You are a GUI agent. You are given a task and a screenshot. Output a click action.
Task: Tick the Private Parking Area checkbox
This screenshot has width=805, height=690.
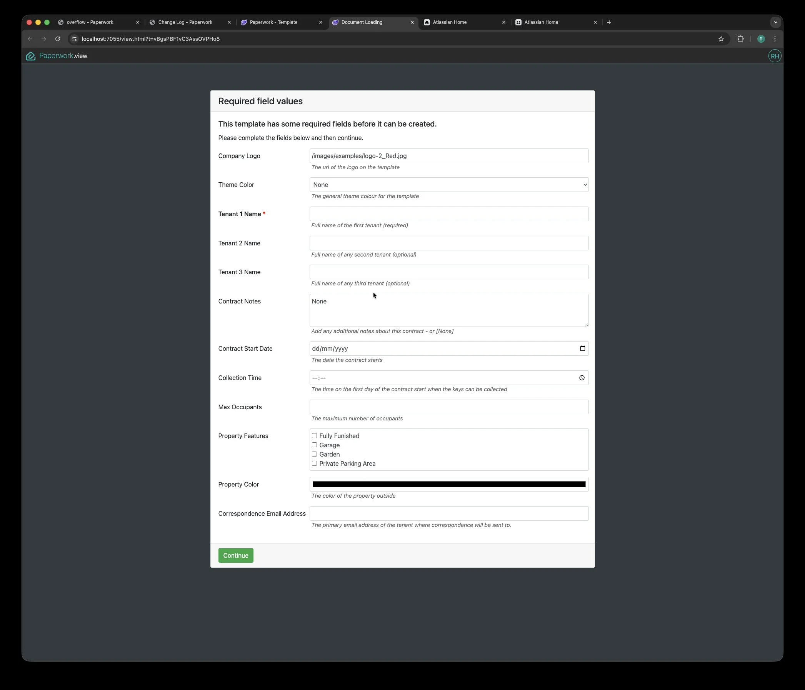[x=314, y=463]
